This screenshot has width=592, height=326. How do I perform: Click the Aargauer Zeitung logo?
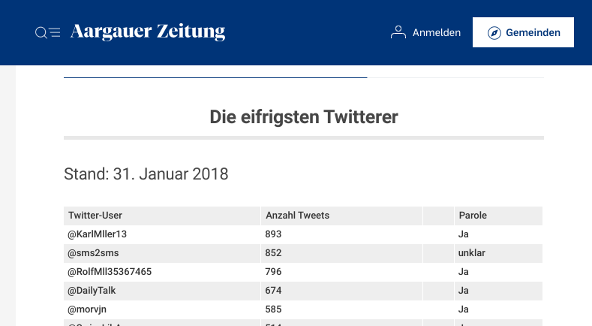click(148, 32)
